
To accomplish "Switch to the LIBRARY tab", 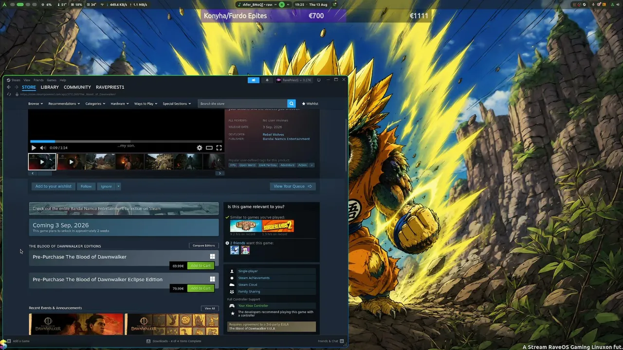I will click(50, 87).
